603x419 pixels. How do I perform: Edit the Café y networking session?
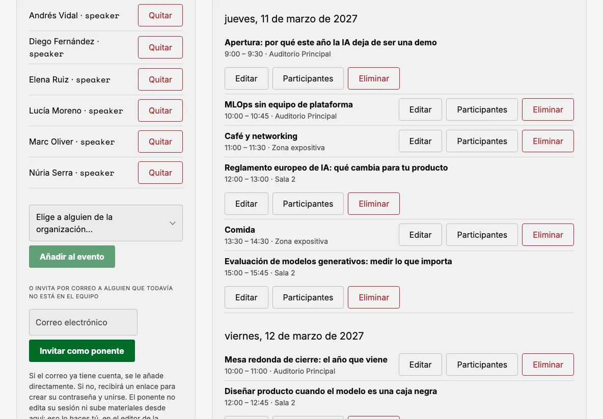coord(420,141)
